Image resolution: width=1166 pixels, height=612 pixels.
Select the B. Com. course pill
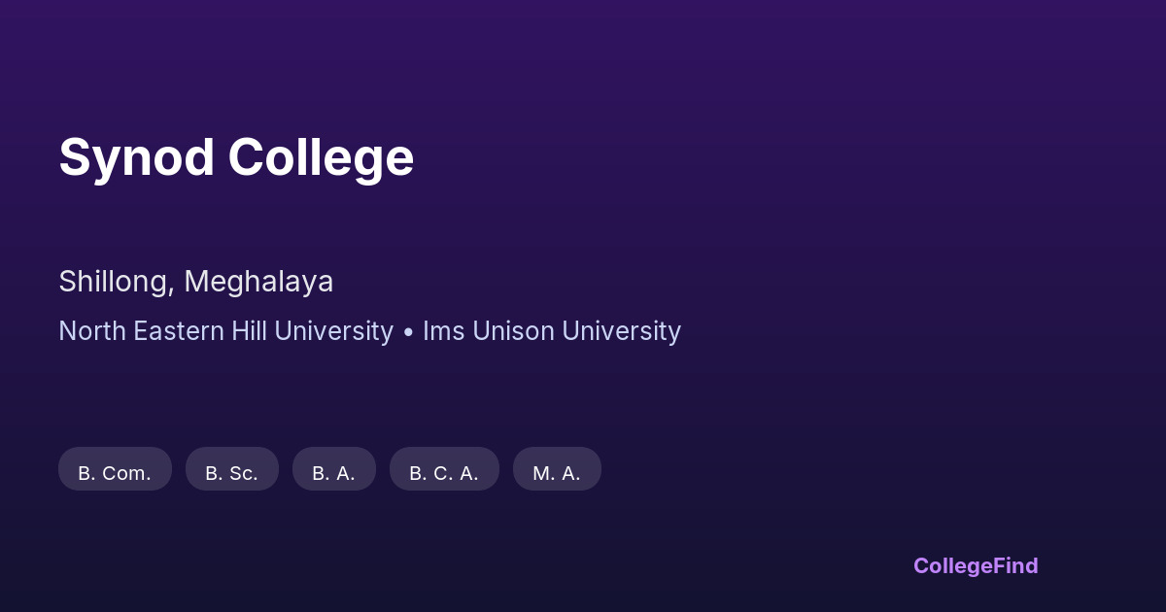coord(115,472)
